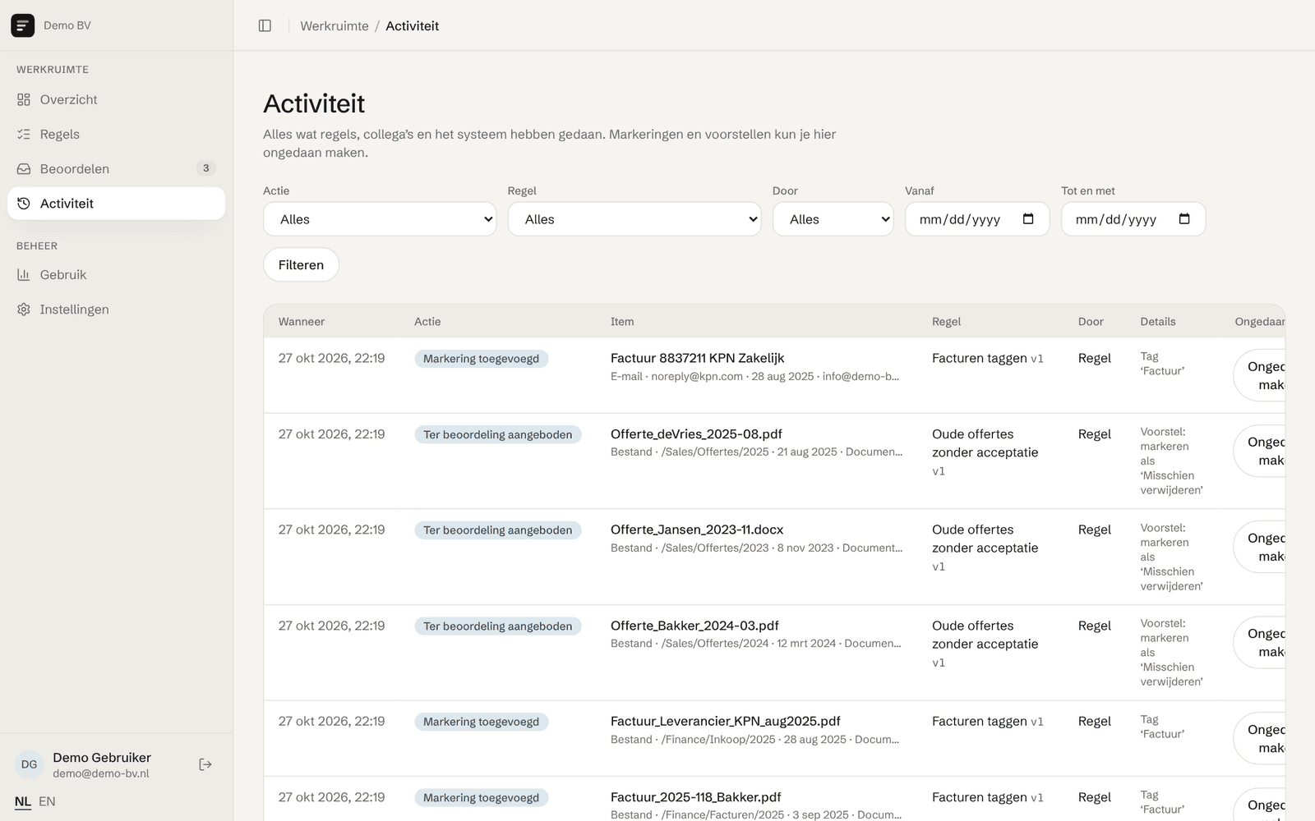
Task: Click the Demo BV logo icon
Action: pyautogui.click(x=22, y=25)
